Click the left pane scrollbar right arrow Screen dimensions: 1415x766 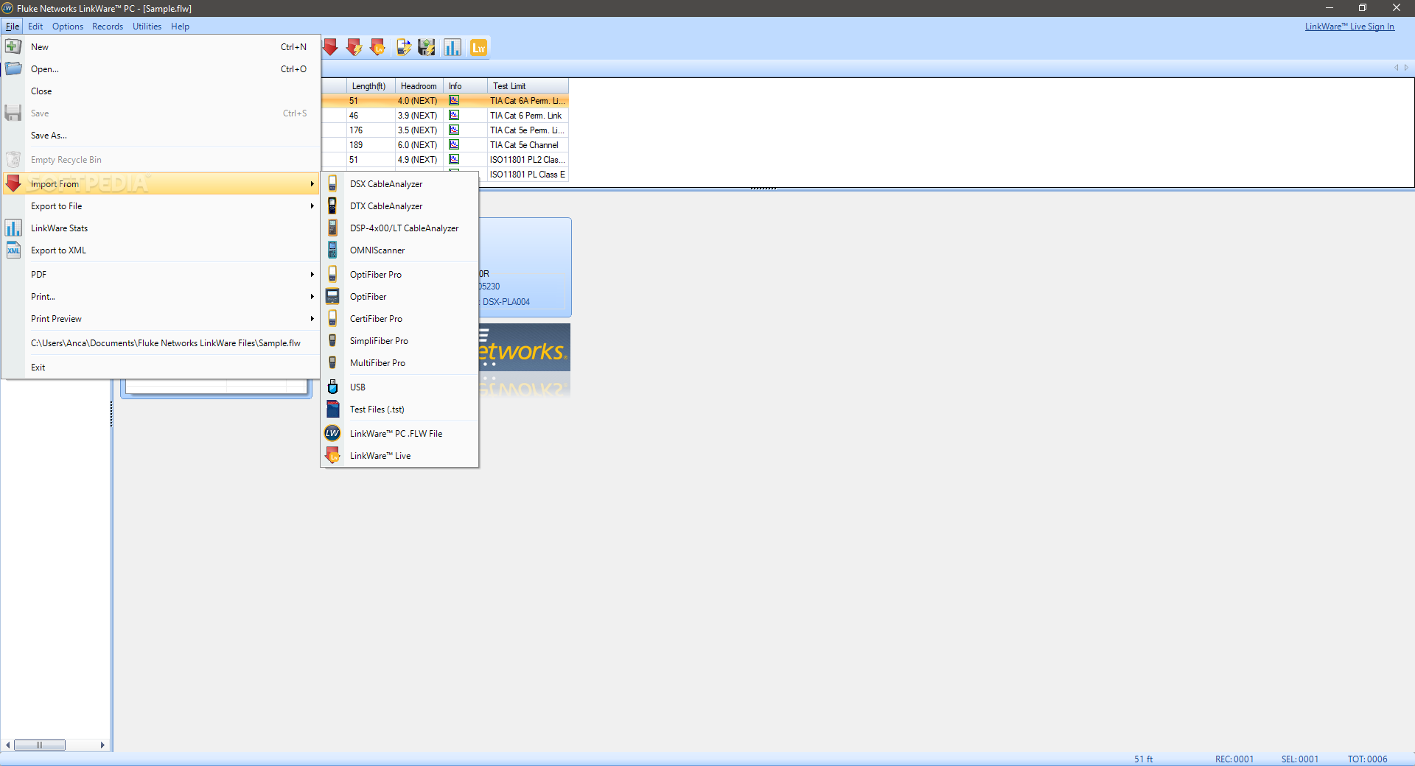click(x=102, y=745)
